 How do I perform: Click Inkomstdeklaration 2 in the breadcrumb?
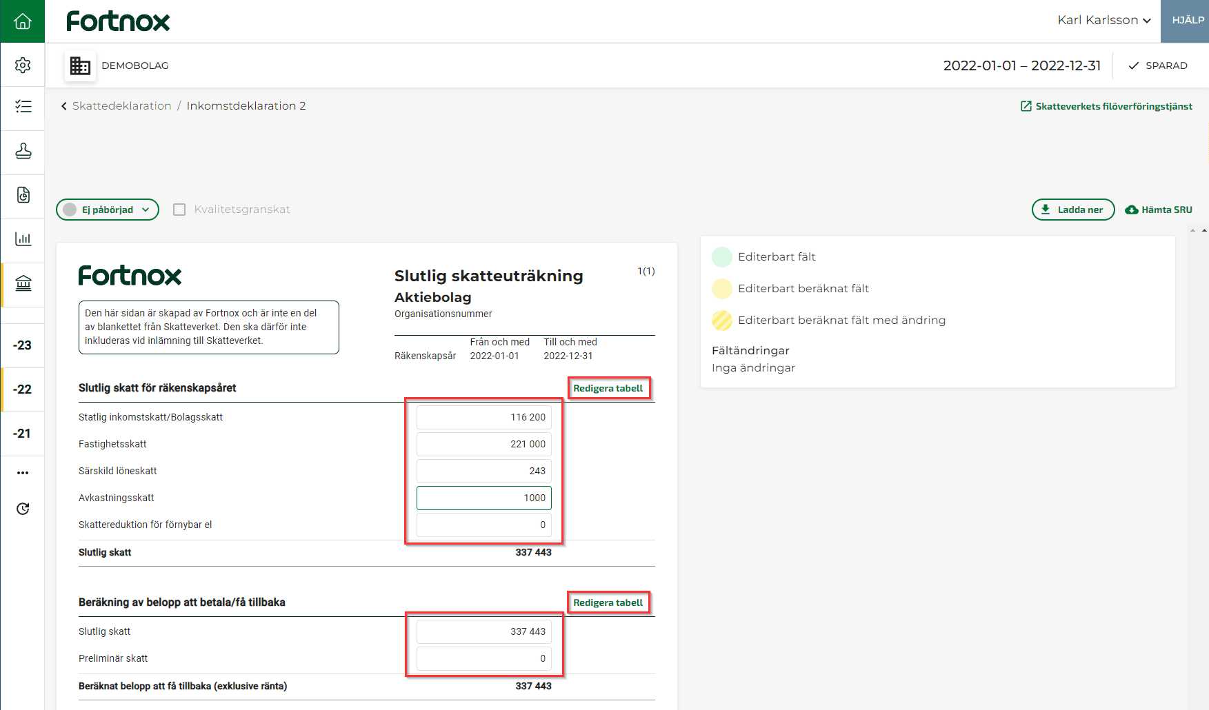pyautogui.click(x=246, y=105)
